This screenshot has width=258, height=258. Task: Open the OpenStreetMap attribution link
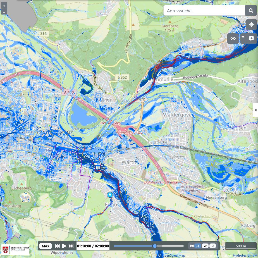[x=174, y=255]
